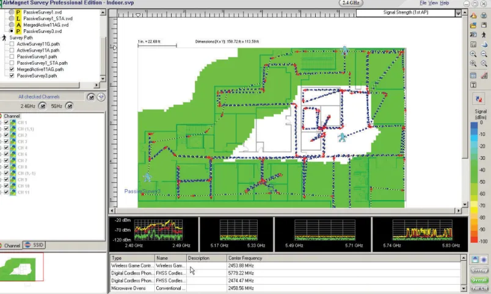
Task: Select the Microwave Ovens table row
Action: click(x=285, y=288)
